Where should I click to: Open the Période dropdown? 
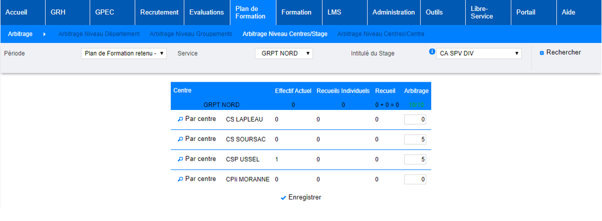click(x=124, y=53)
